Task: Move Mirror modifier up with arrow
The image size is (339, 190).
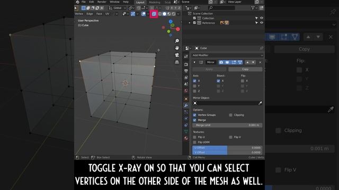Action: click(247, 62)
